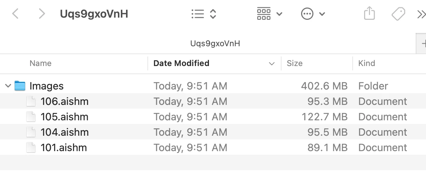This screenshot has width=426, height=179.
Task: Open the ellipsis action menu
Action: tap(313, 14)
